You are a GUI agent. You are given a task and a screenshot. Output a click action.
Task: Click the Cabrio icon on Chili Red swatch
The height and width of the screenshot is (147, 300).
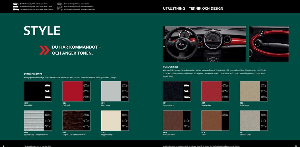(x=86, y=91)
